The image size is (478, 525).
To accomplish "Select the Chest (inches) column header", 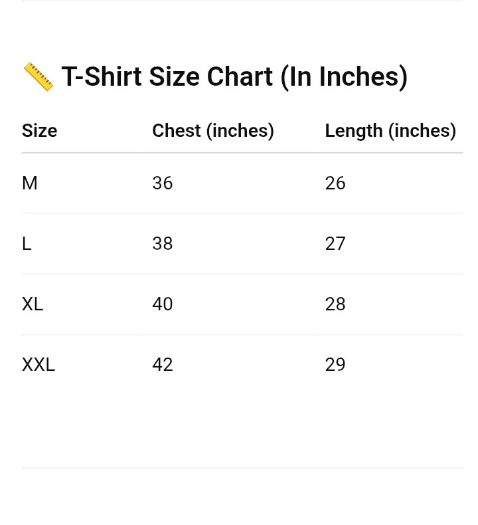I will 213,131.
